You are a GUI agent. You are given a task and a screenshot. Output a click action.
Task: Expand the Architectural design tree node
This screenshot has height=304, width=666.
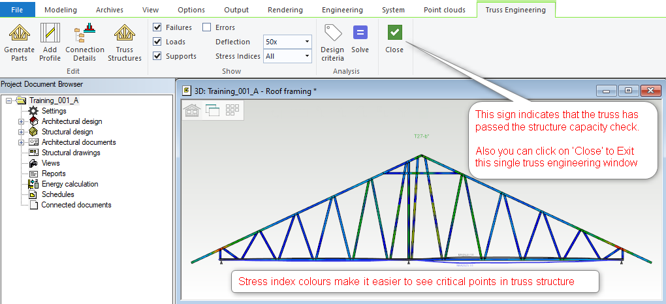(x=21, y=121)
